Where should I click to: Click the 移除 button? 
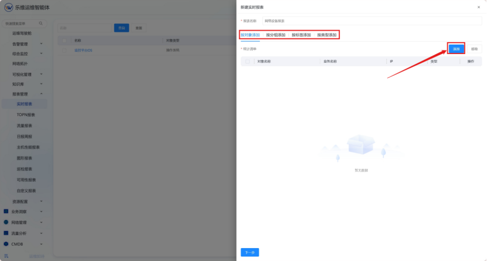[474, 49]
